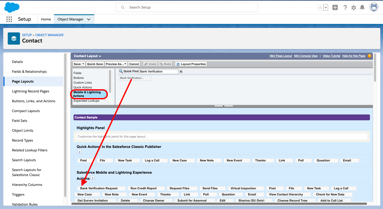Click into the Quick Find input box
The height and width of the screenshot is (209, 383).
point(159,71)
